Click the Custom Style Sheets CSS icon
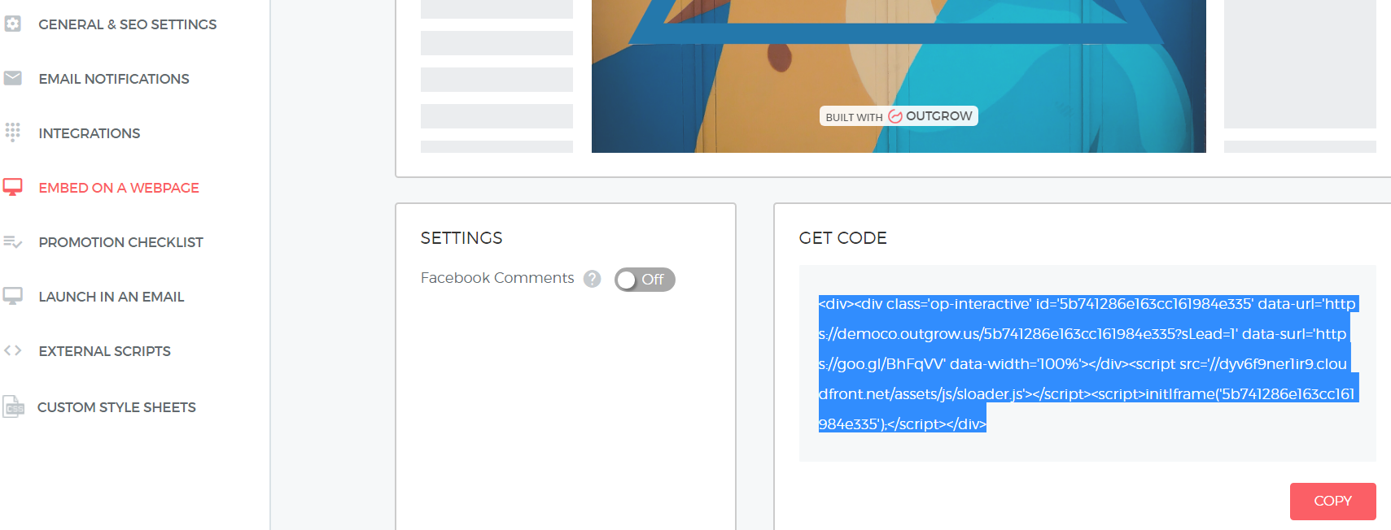 point(13,406)
